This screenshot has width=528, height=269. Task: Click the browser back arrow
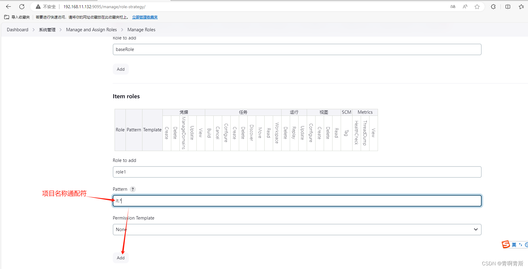[x=8, y=7]
